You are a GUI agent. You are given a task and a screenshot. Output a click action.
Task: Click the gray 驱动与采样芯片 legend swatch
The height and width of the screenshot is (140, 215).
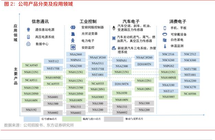pos(114,118)
